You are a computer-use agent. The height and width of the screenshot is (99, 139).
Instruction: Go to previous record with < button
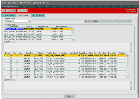7,11
